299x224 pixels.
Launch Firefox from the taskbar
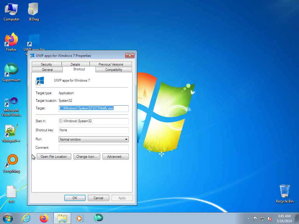[x=44, y=218]
